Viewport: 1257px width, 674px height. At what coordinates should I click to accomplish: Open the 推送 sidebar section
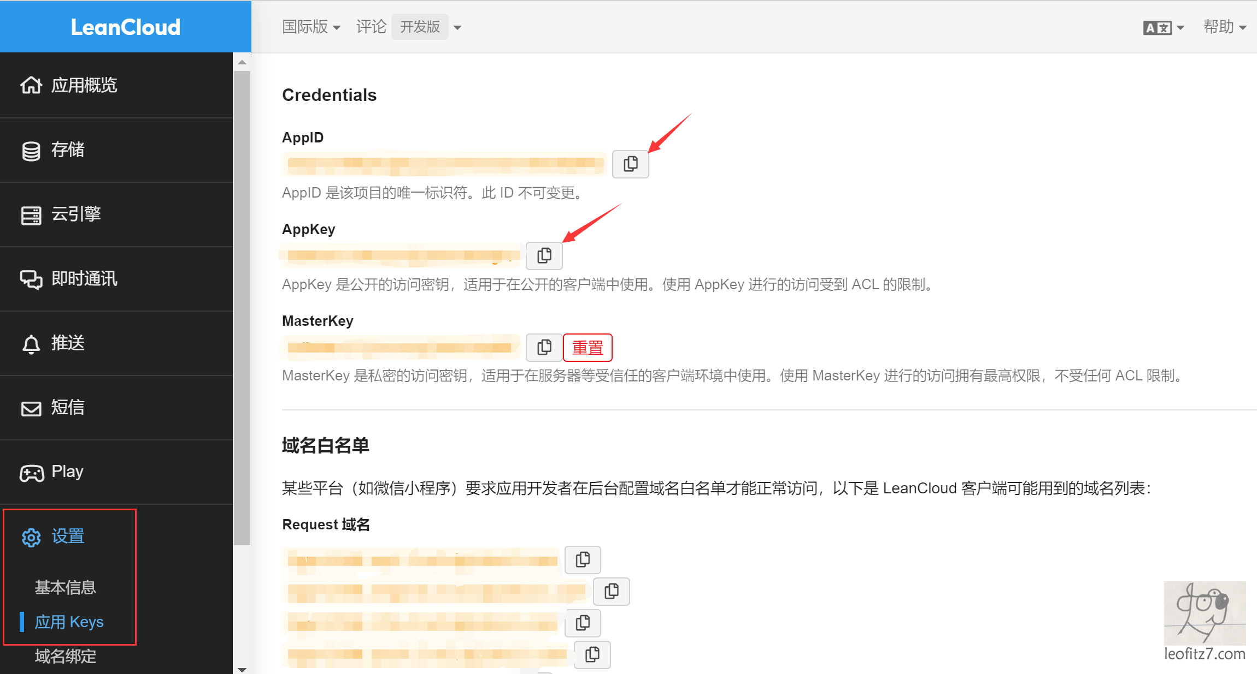tap(67, 343)
